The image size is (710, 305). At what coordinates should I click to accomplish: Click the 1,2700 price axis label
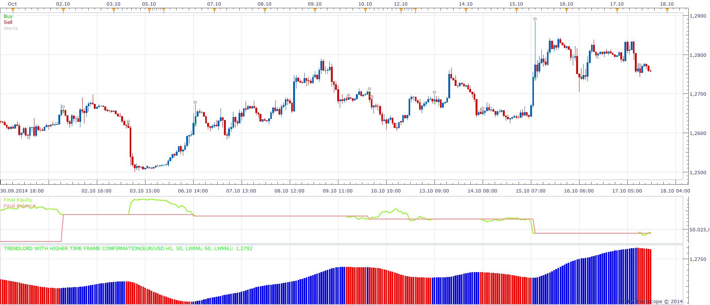[698, 94]
